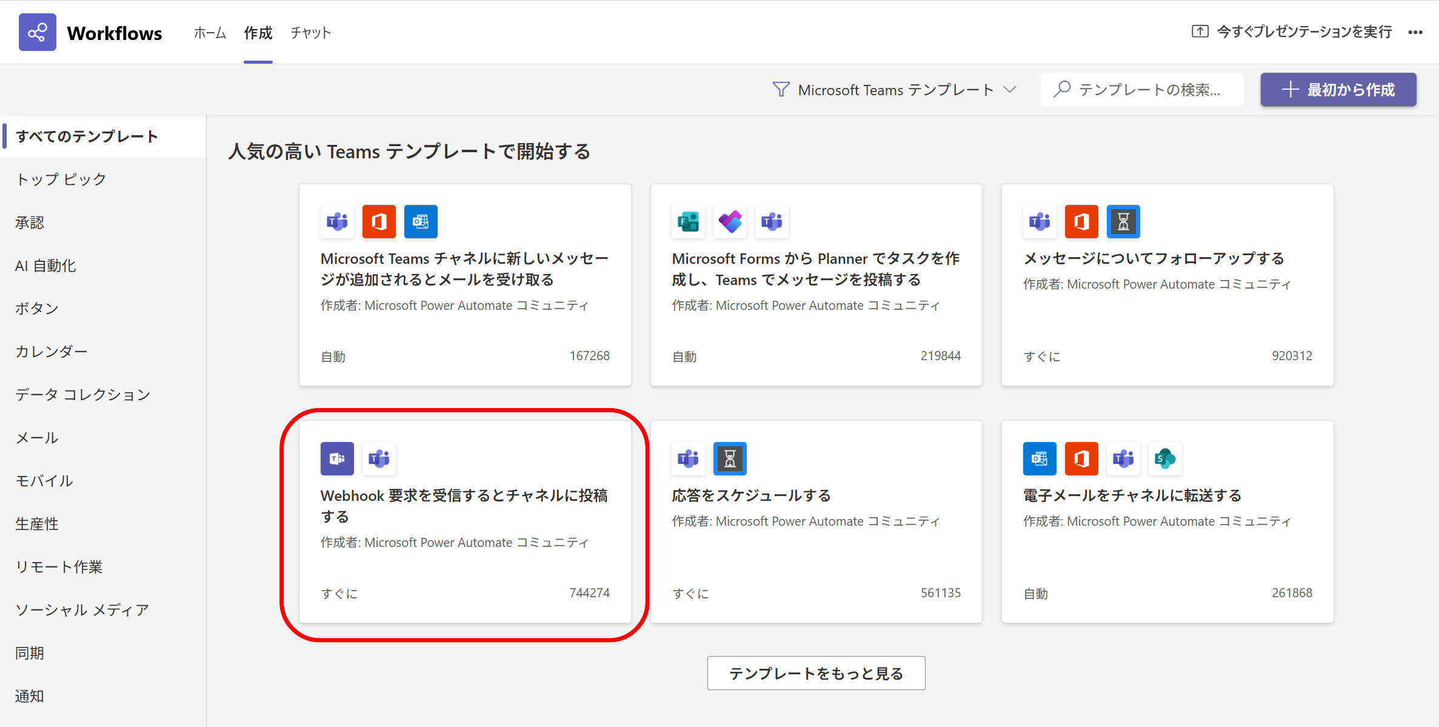1439x727 pixels.
Task: Switch to the ホーム tab
Action: (x=210, y=33)
